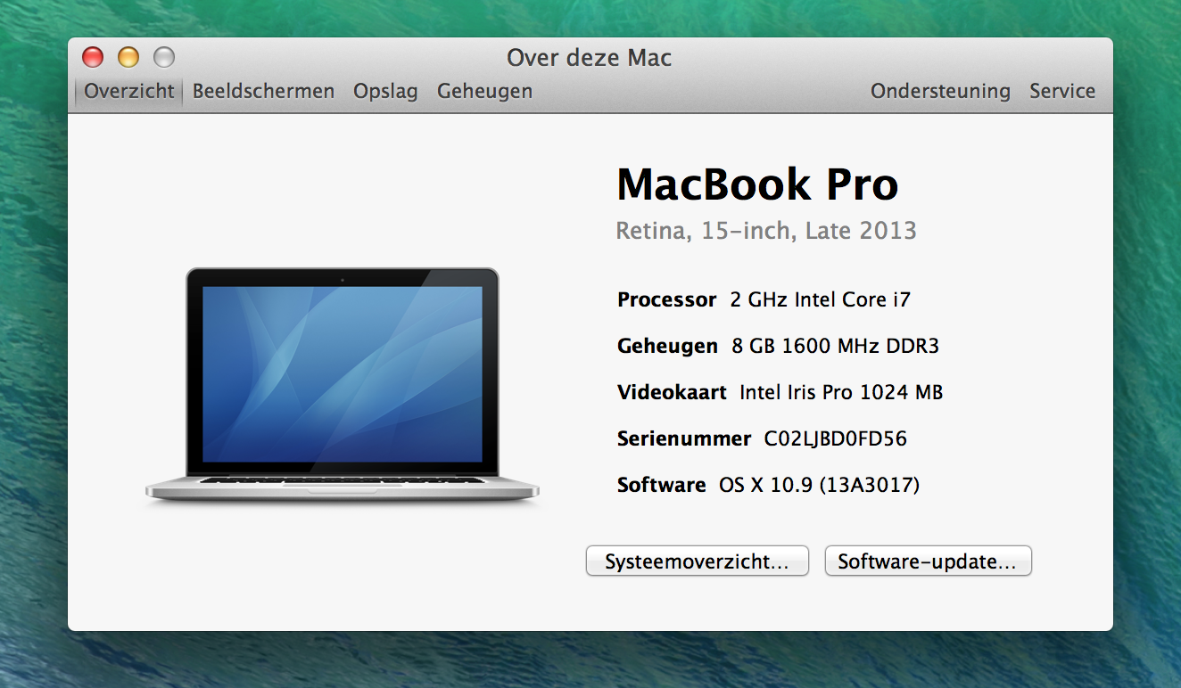Click the Processor label
Viewport: 1181px width, 688px height.
click(666, 299)
